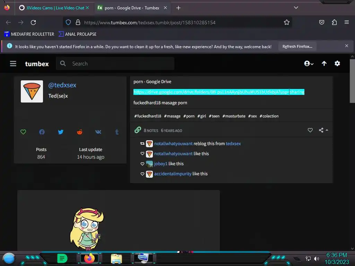Screen dimensions: 355x266
Task: Open the MEDIAFIRE ROULETTER bookmark
Action: (29, 34)
